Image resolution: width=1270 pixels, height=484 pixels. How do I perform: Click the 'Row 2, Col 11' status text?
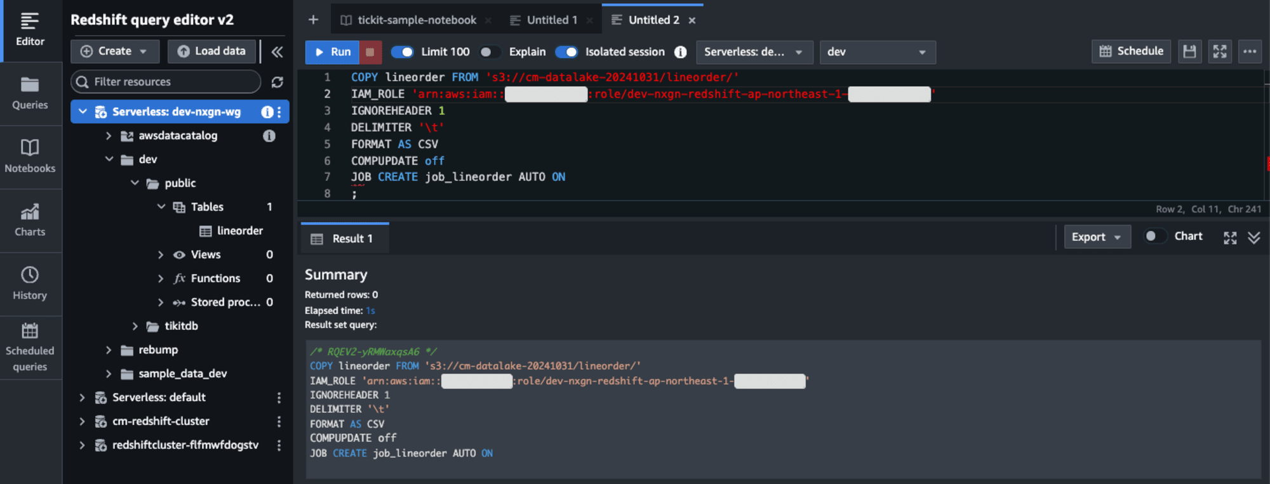tap(1187, 209)
